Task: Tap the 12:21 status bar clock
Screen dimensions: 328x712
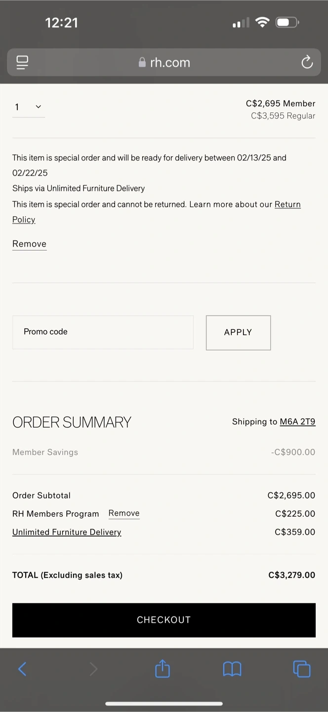Action: click(61, 23)
